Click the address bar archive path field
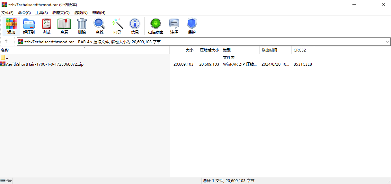Image resolution: width=391 pixels, height=184 pixels. pos(203,42)
